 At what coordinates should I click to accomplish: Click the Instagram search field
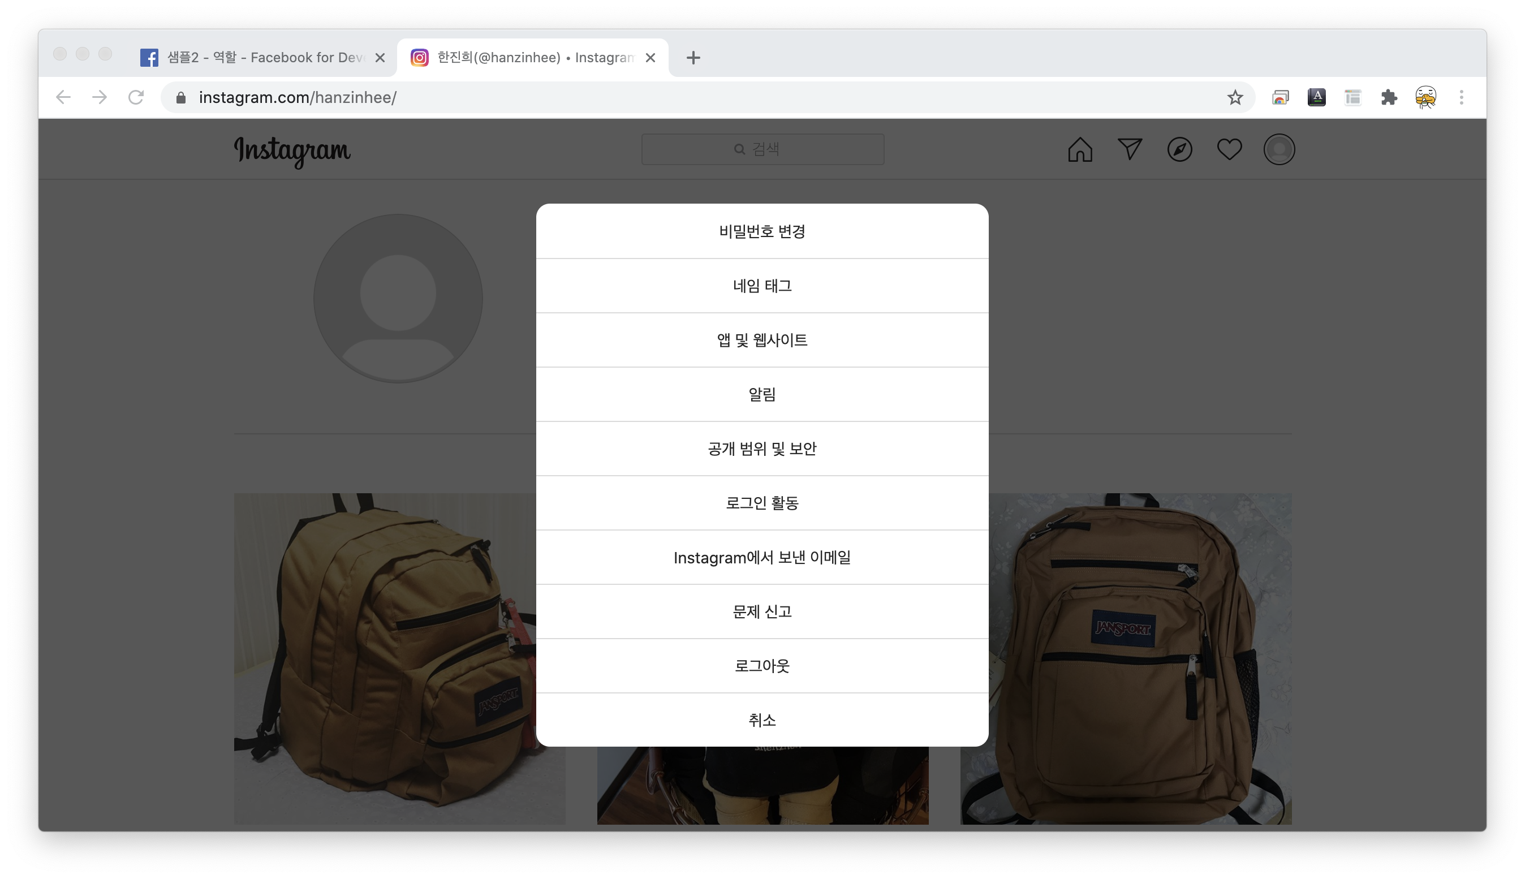click(762, 149)
